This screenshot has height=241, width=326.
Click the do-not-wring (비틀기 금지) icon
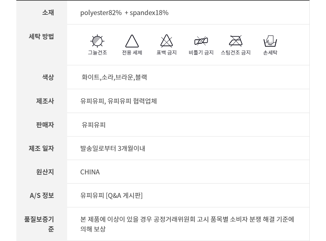pos(201,41)
